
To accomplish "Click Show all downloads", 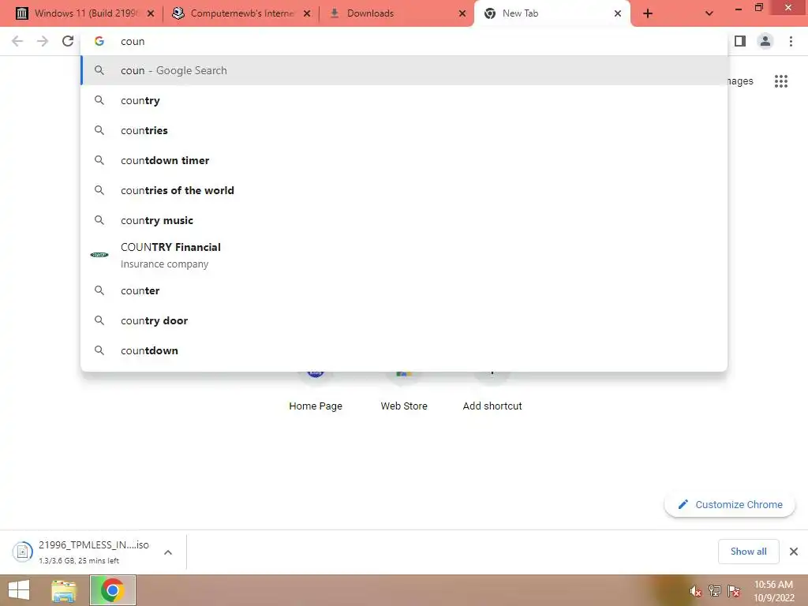I will click(748, 552).
